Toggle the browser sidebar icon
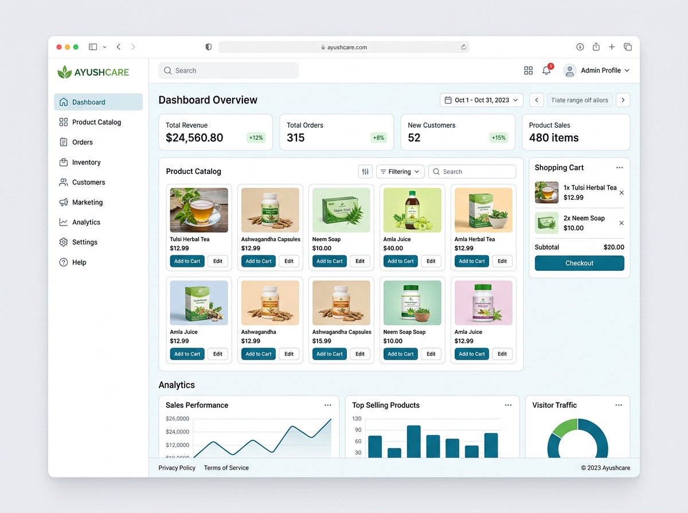Viewport: 688px width, 513px height. click(93, 47)
